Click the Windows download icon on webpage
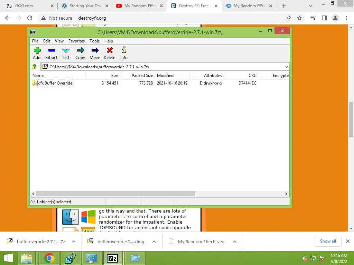The image size is (354, 265). click(88, 217)
